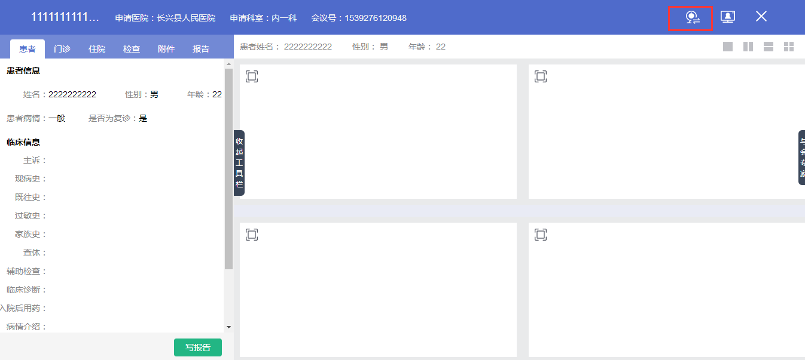Select the two-row layout icon
The height and width of the screenshot is (360, 805).
pos(769,47)
